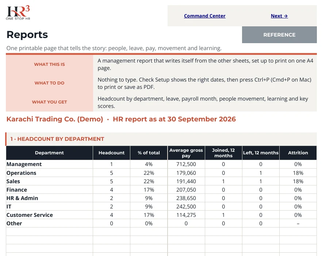The width and height of the screenshot is (322, 256).
Task: Select the % of total column header
Action: point(149,153)
